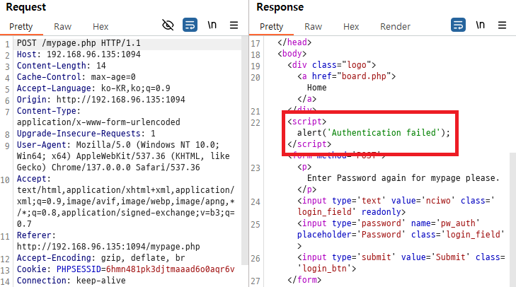The image size is (516, 287).
Task: Click 'POST /mypage.php HTTP/1.1' request line
Action: point(79,43)
